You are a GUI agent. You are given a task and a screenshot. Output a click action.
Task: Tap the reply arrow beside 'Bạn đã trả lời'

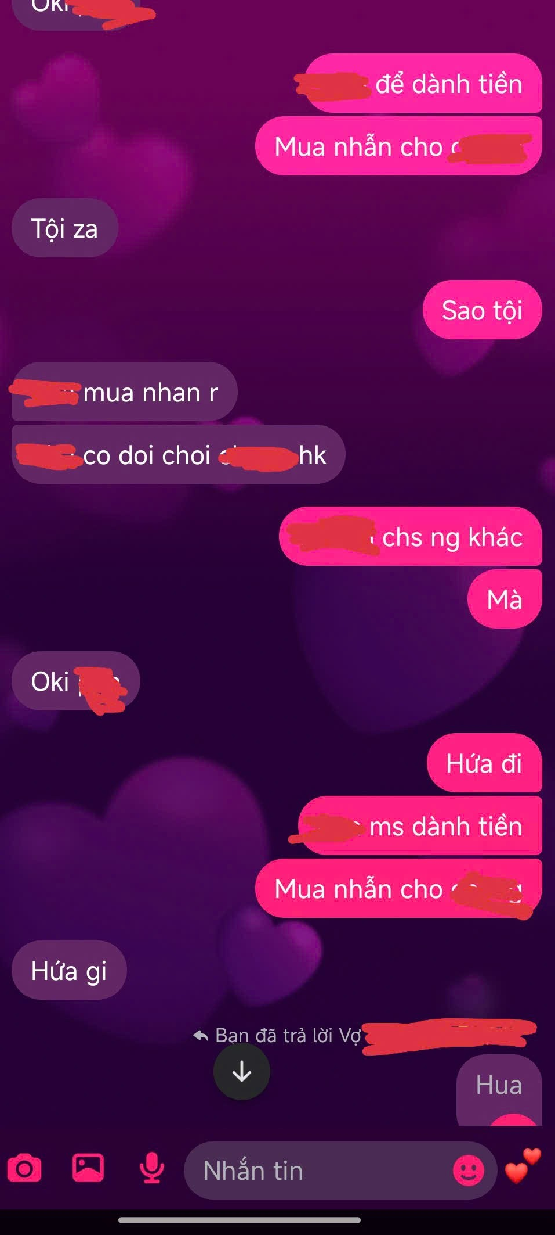pos(201,1035)
